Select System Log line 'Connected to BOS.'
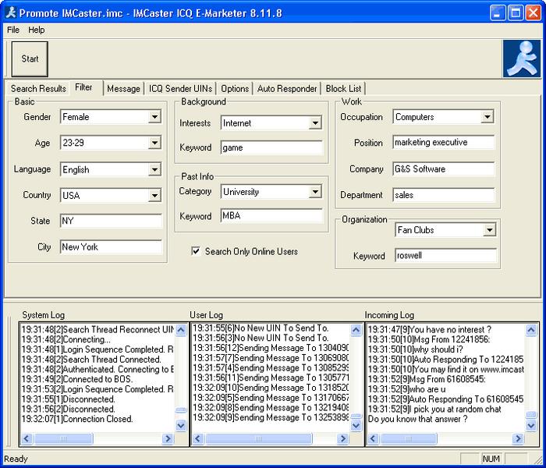546x468 pixels. pyautogui.click(x=77, y=379)
